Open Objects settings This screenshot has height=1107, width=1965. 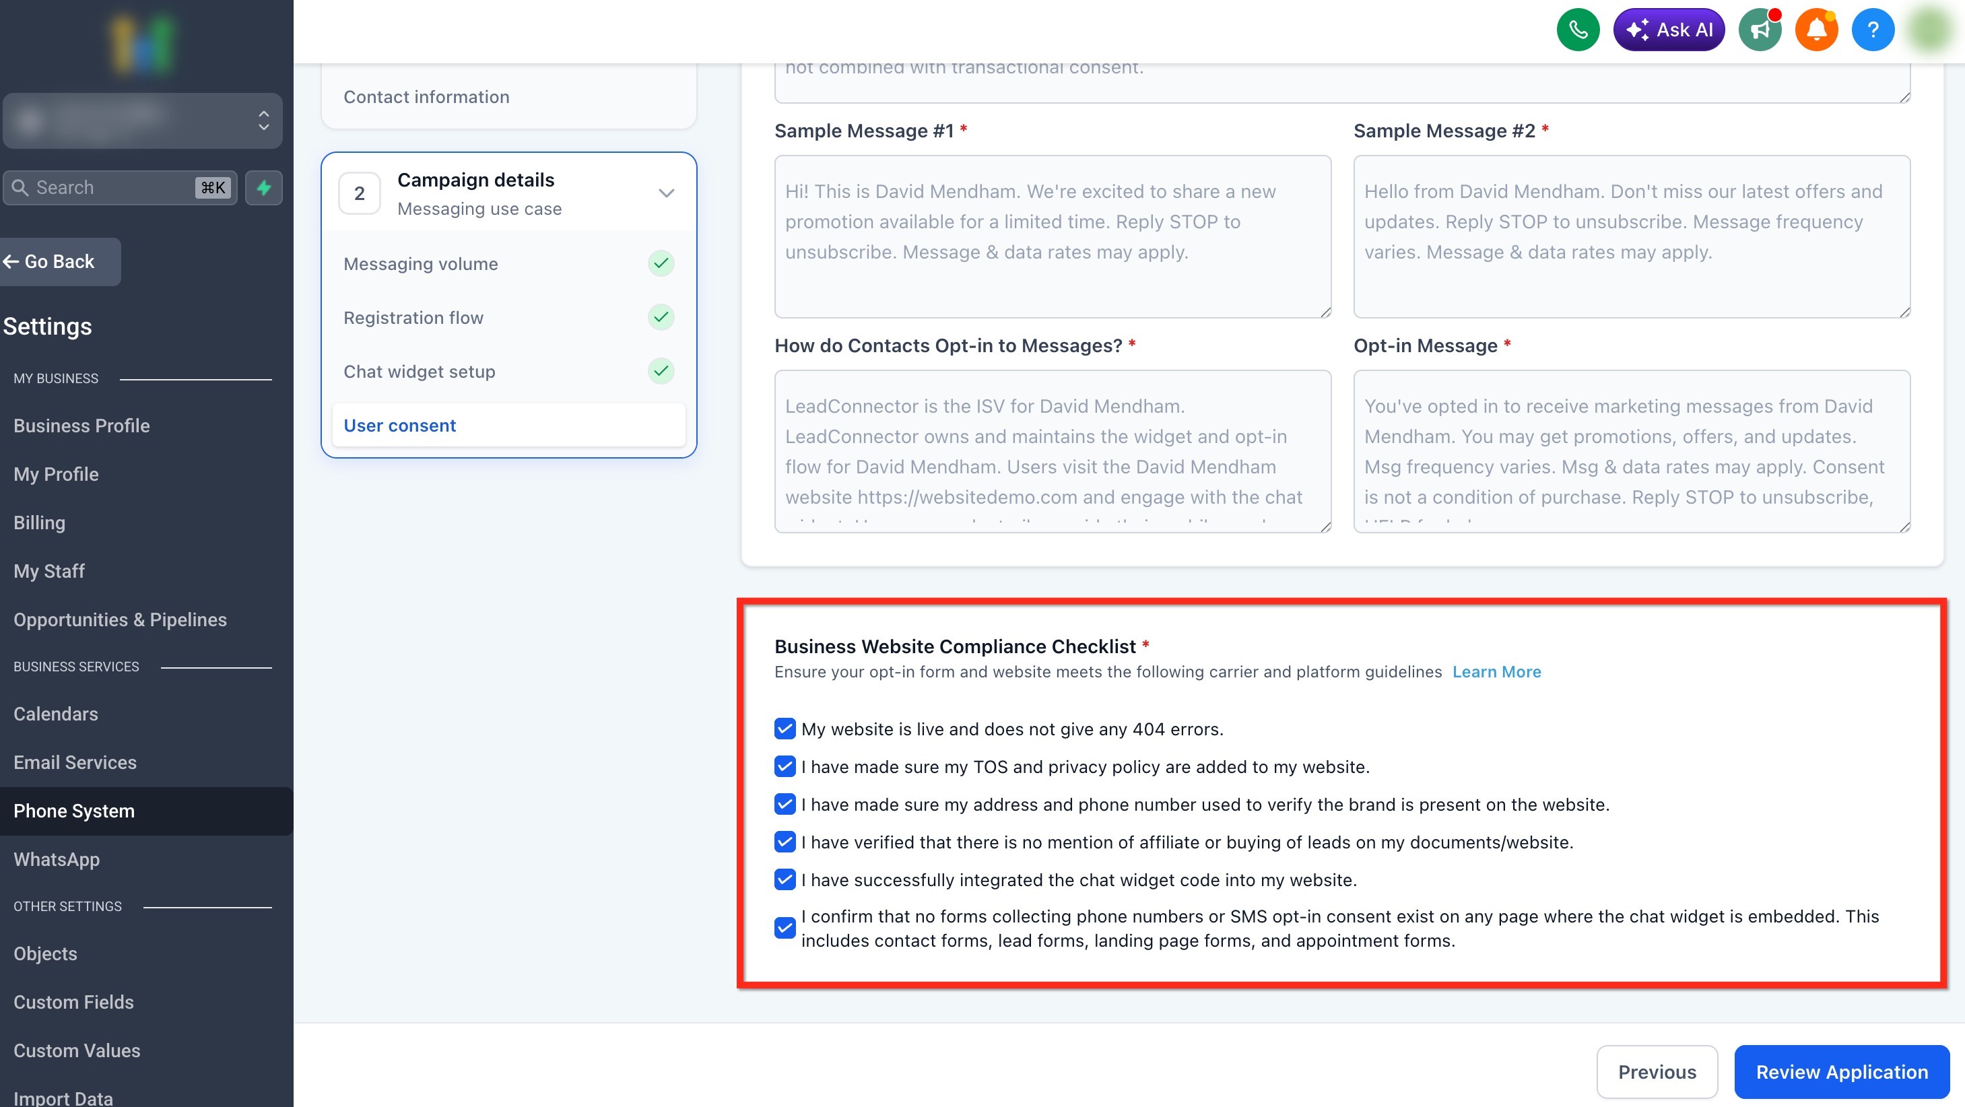pyautogui.click(x=45, y=953)
